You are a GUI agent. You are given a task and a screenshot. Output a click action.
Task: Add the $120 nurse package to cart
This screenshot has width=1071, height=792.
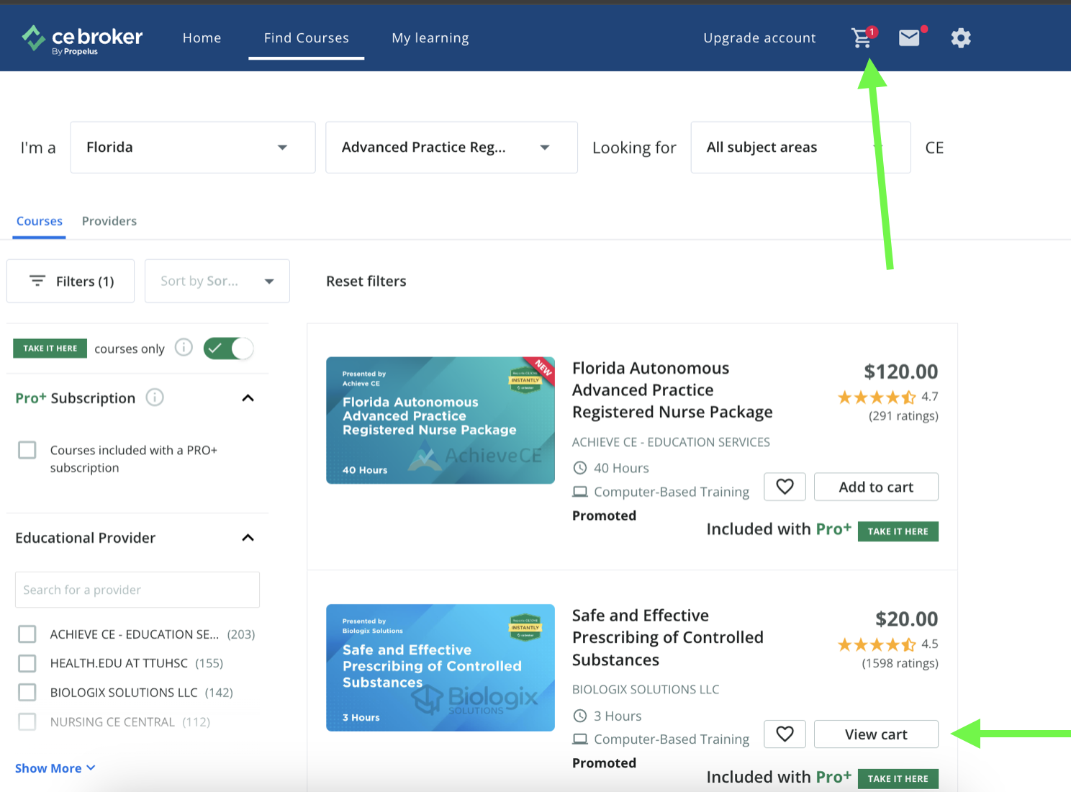click(x=875, y=487)
